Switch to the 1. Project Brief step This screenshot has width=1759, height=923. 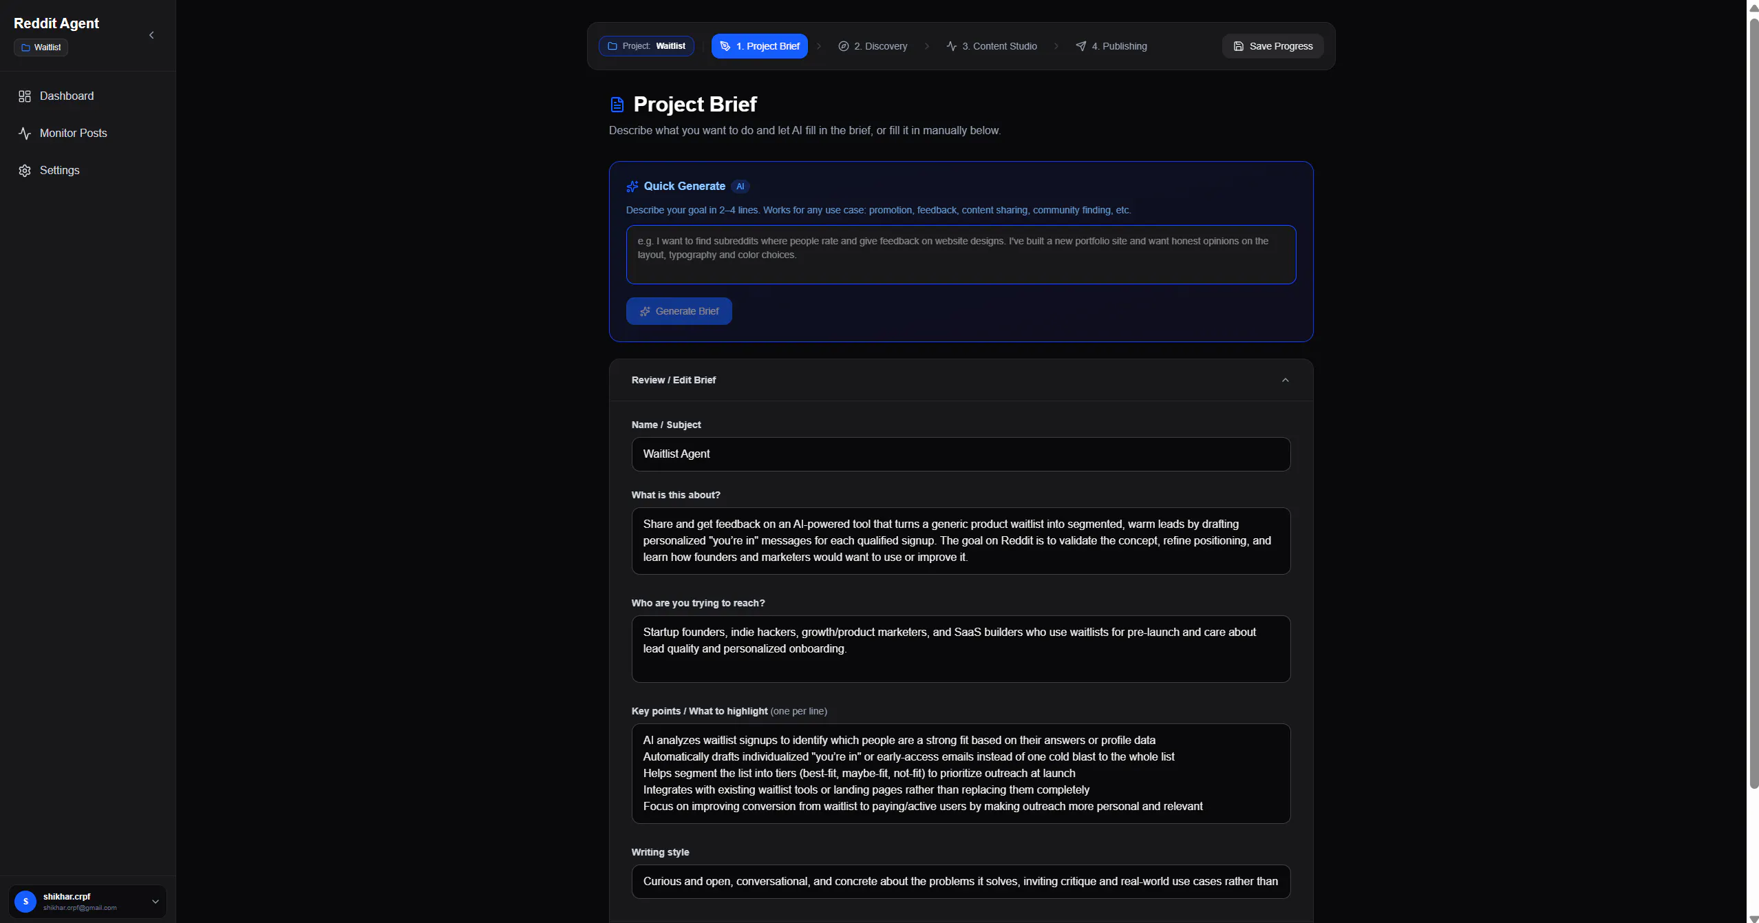tap(759, 46)
